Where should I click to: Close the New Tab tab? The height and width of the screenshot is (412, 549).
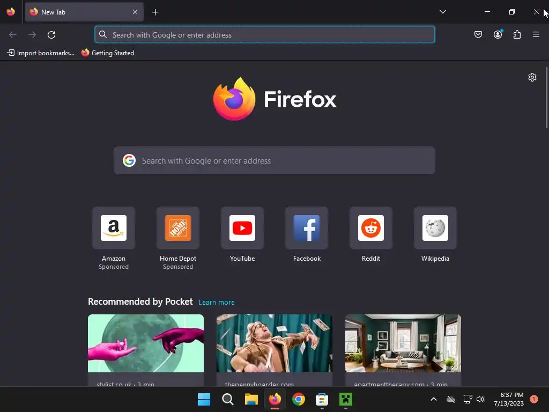[135, 12]
